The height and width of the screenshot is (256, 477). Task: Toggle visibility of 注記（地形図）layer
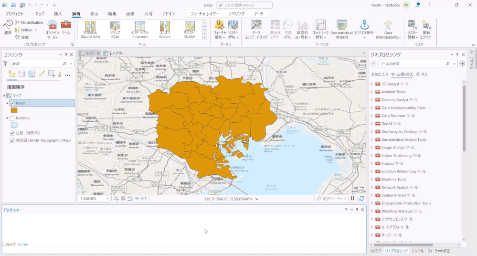12,133
